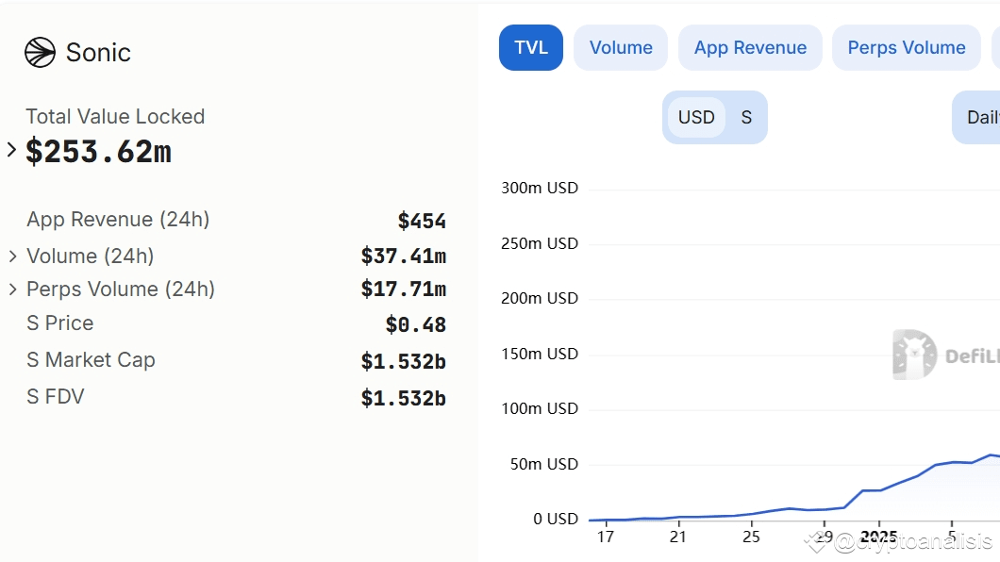Toggle chart denomination to USD

pyautogui.click(x=696, y=117)
